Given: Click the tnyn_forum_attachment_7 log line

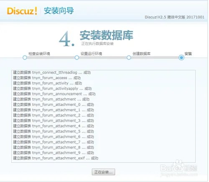Looking at the screenshot, I should [x=54, y=142].
